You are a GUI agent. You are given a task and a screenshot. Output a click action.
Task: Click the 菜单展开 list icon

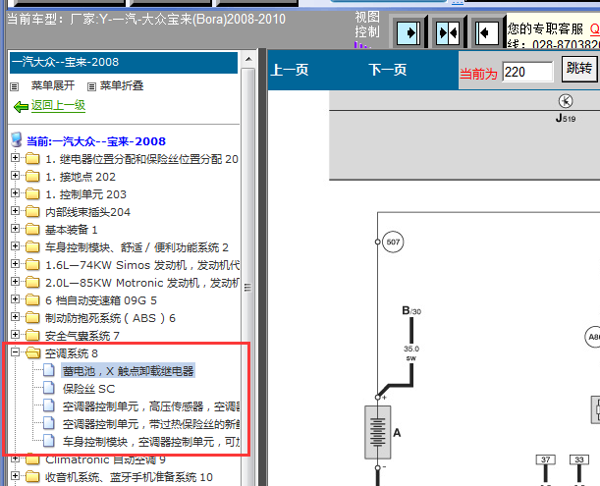coord(14,86)
